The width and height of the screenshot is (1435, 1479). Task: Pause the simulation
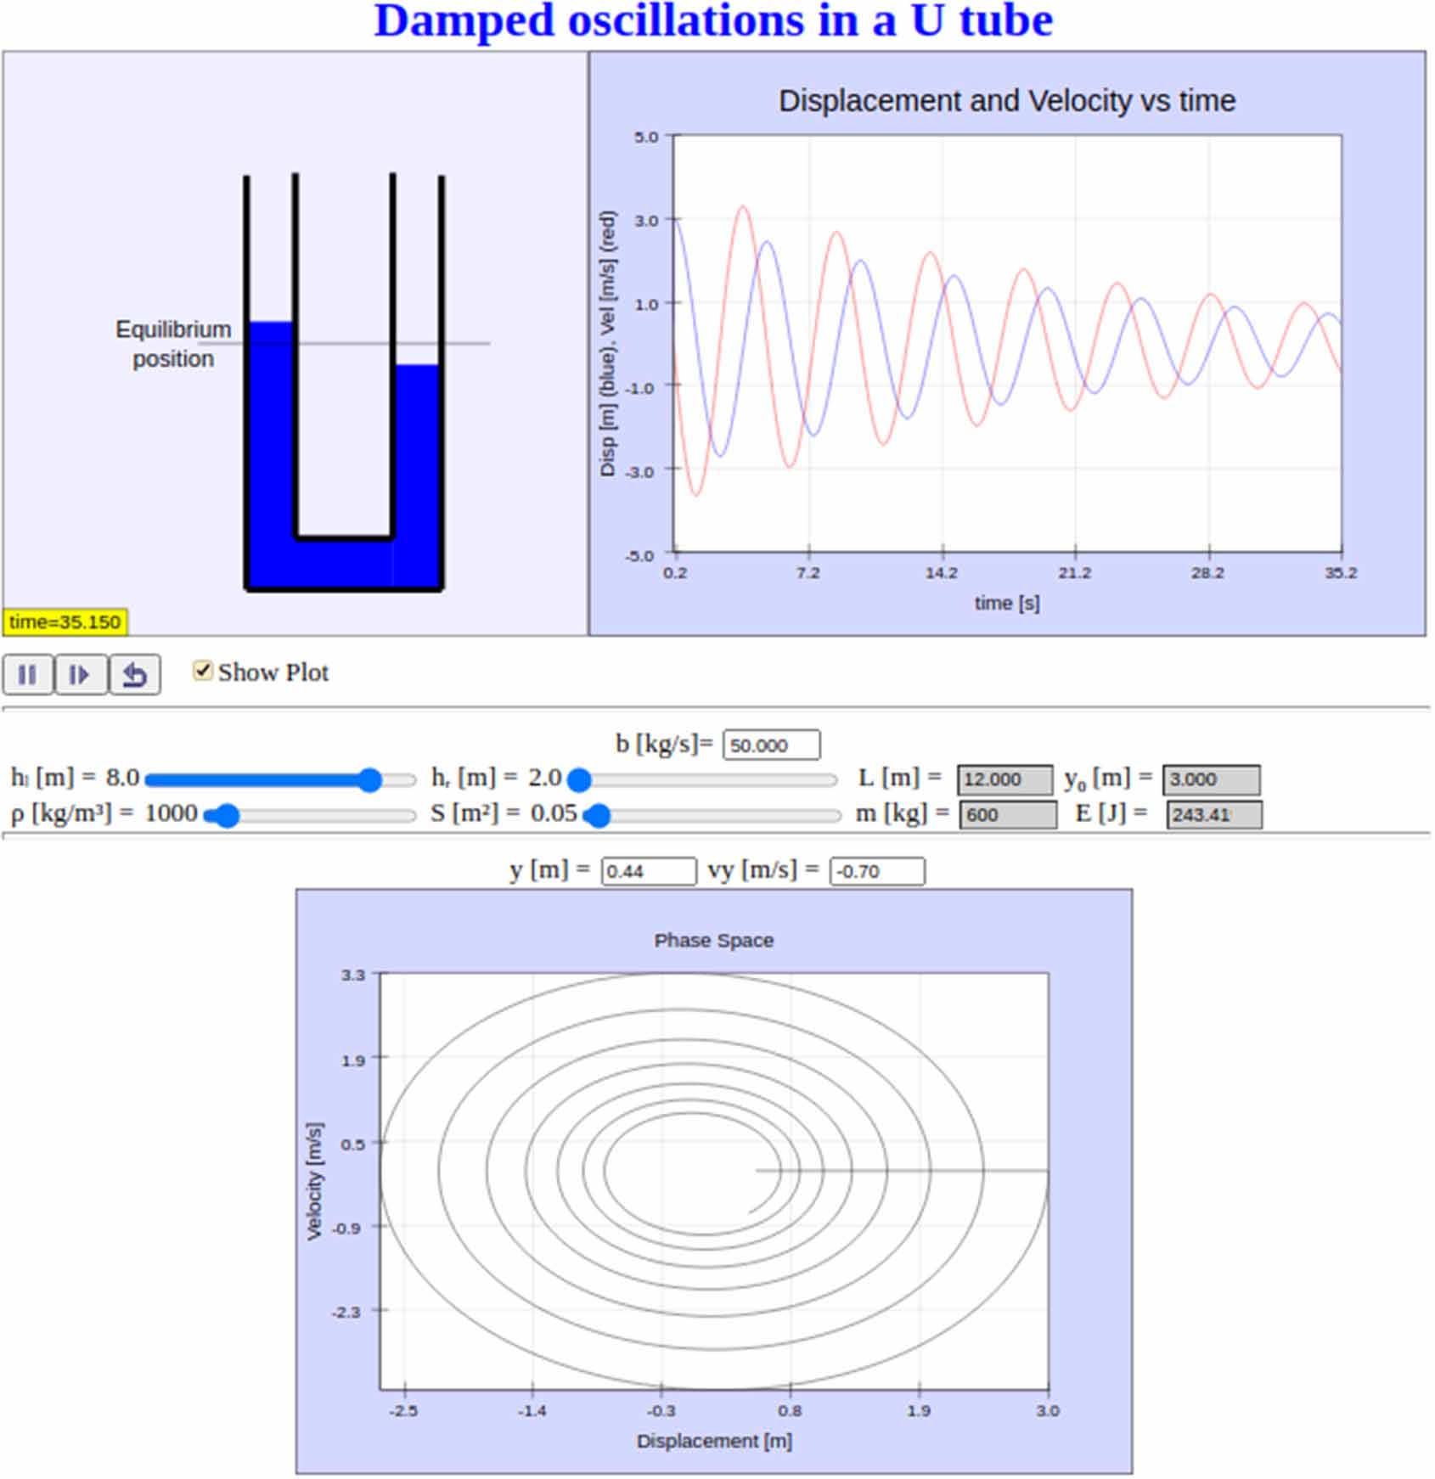point(28,674)
